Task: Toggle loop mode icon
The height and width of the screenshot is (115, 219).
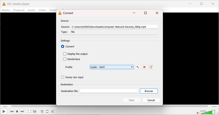Action: point(47,111)
